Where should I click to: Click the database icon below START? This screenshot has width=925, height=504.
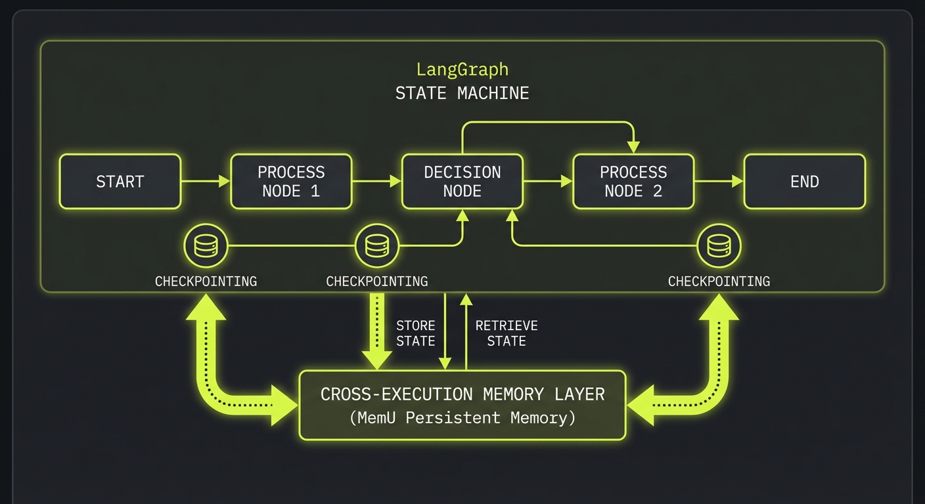pyautogui.click(x=206, y=246)
